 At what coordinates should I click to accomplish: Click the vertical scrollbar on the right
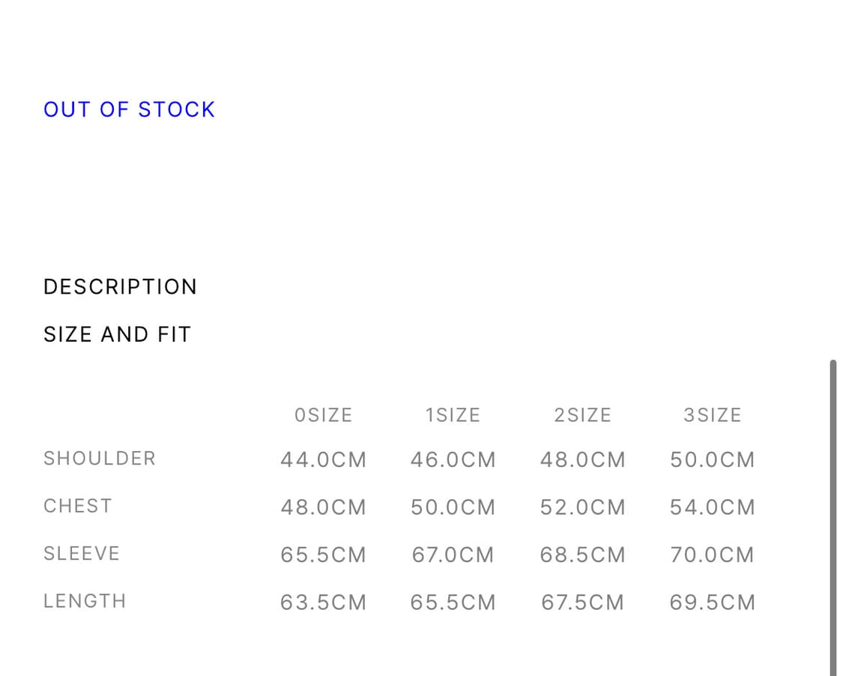pos(833,517)
